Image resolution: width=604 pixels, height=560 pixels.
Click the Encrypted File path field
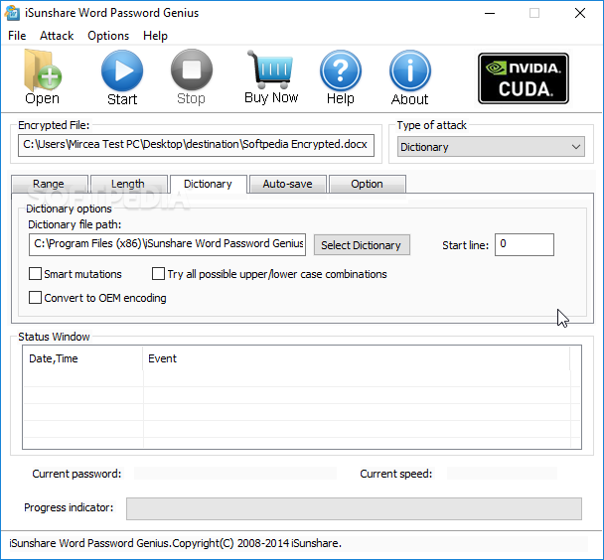196,145
